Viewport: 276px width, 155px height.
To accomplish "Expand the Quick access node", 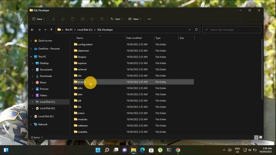I will pyautogui.click(x=31, y=40).
